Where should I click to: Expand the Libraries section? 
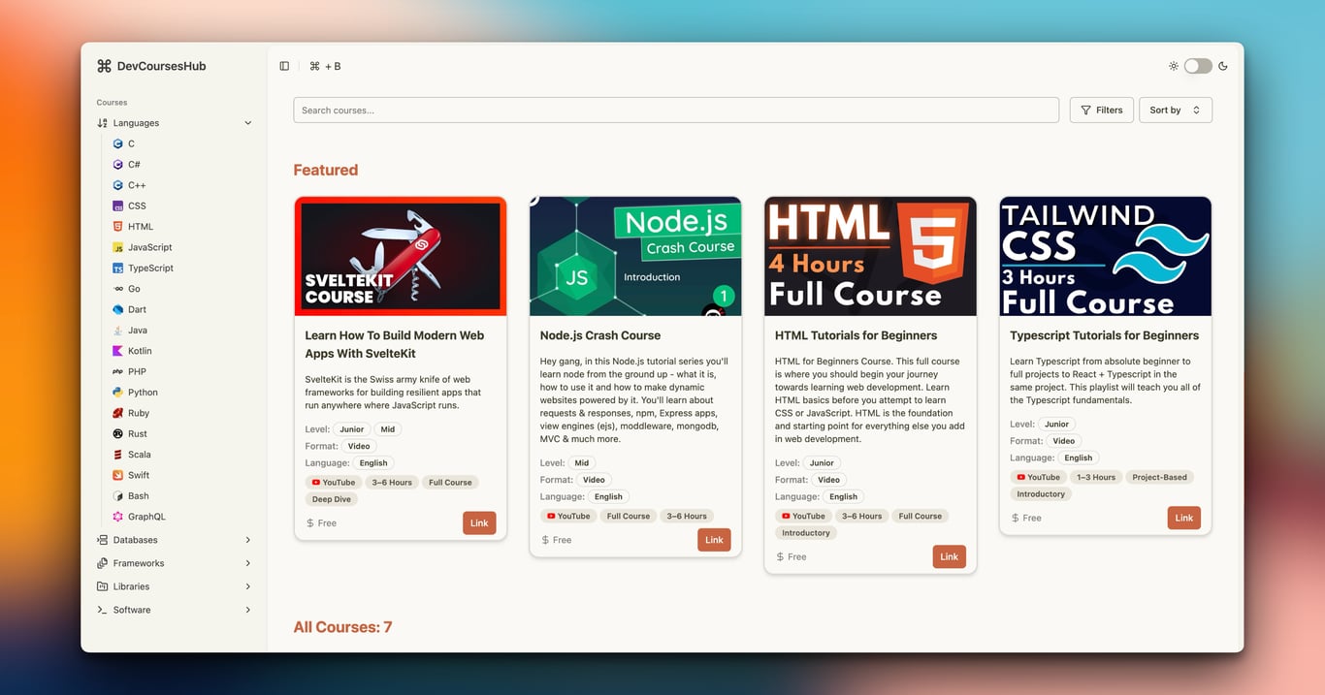[x=175, y=586]
